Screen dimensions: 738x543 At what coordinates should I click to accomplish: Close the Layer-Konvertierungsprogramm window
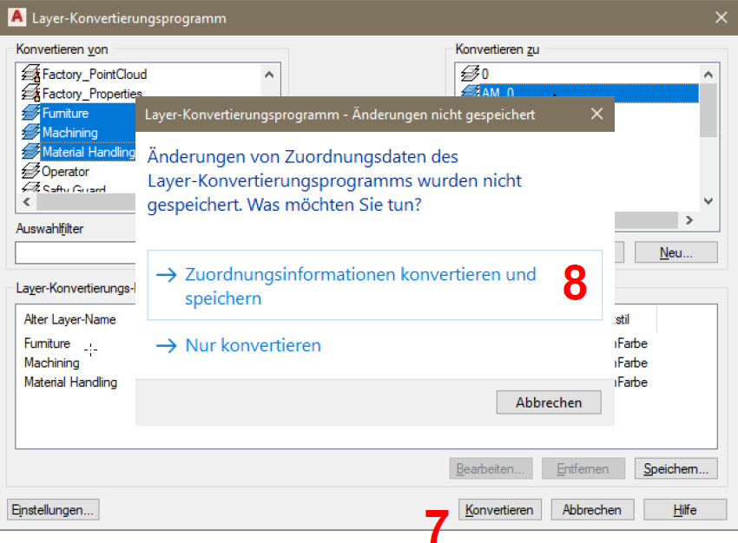[x=721, y=18]
